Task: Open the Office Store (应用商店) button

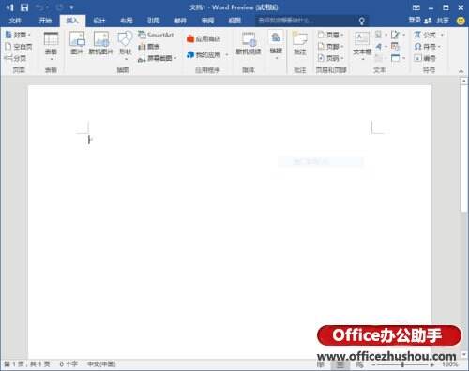Action: tap(204, 38)
